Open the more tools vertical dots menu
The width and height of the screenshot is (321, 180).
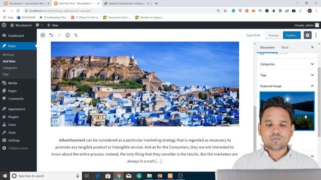pyautogui.click(x=316, y=35)
